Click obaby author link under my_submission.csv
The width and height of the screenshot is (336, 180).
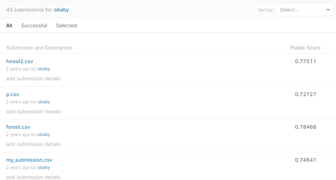[x=44, y=167]
